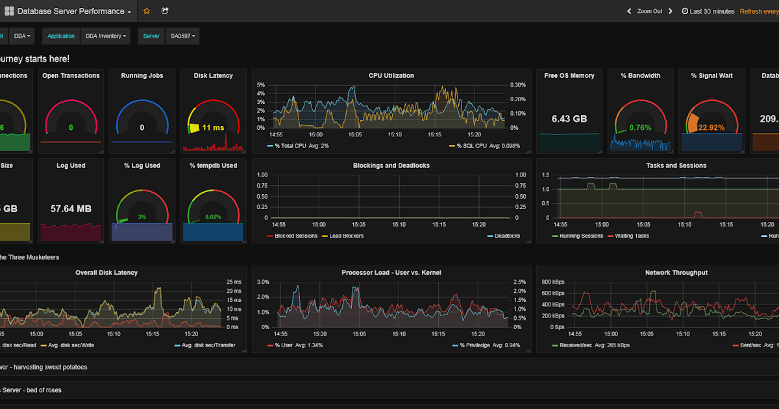This screenshot has width=779, height=409.
Task: Select the Application label
Action: point(60,36)
